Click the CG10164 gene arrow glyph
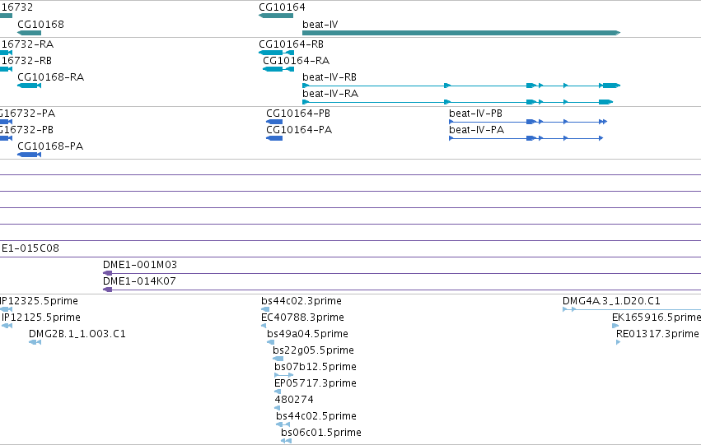Image resolution: width=701 pixels, height=445 pixels. click(276, 16)
